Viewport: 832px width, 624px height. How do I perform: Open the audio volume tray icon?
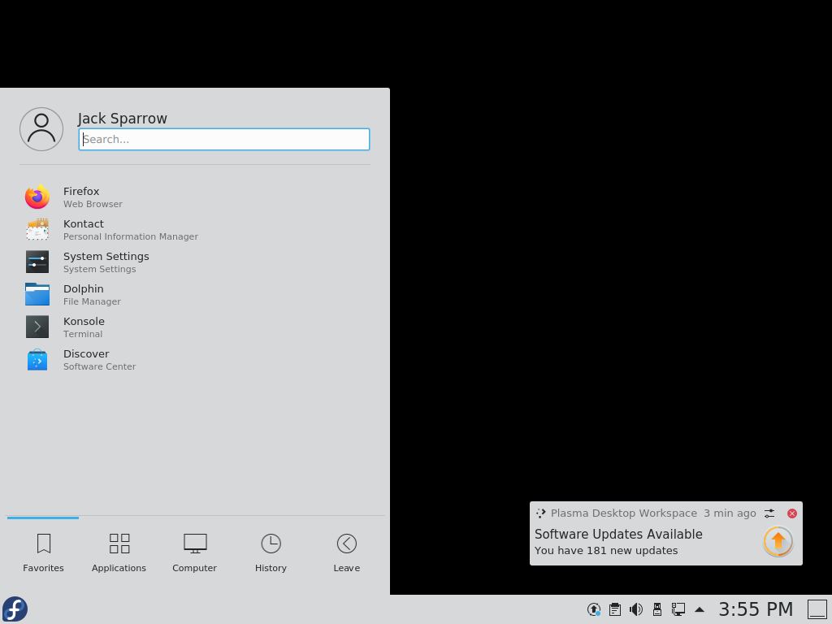635,609
